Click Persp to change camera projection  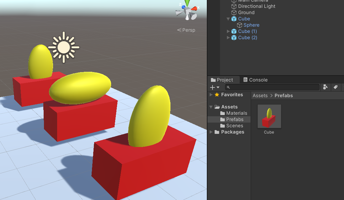pos(189,30)
